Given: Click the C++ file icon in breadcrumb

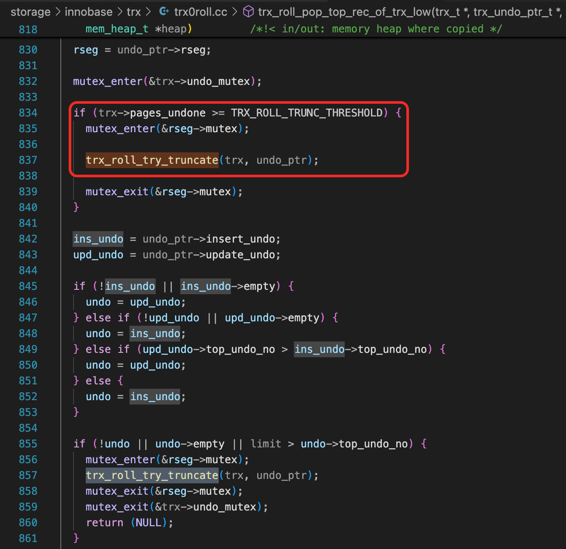Looking at the screenshot, I should (x=164, y=12).
